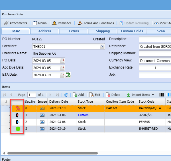Switch to the Address tab
Viewport: 171px width, 161px height.
click(45, 31)
